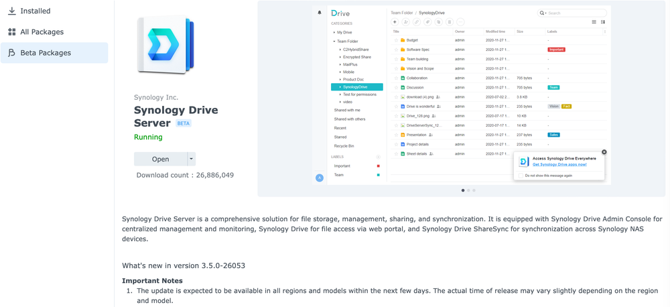Click the Important Notes heading
Image resolution: width=670 pixels, height=307 pixels.
[152, 281]
